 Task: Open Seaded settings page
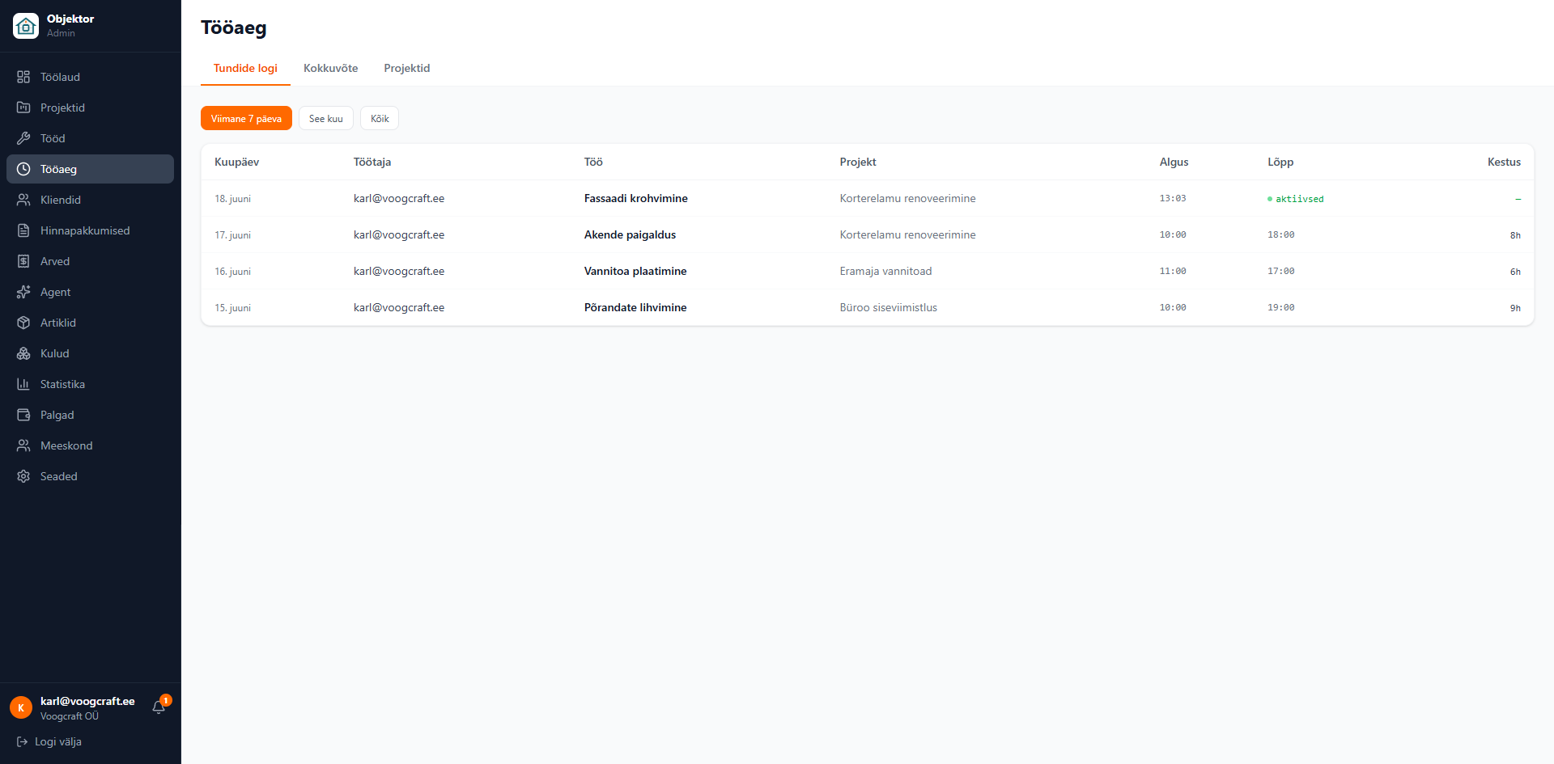pyautogui.click(x=90, y=476)
